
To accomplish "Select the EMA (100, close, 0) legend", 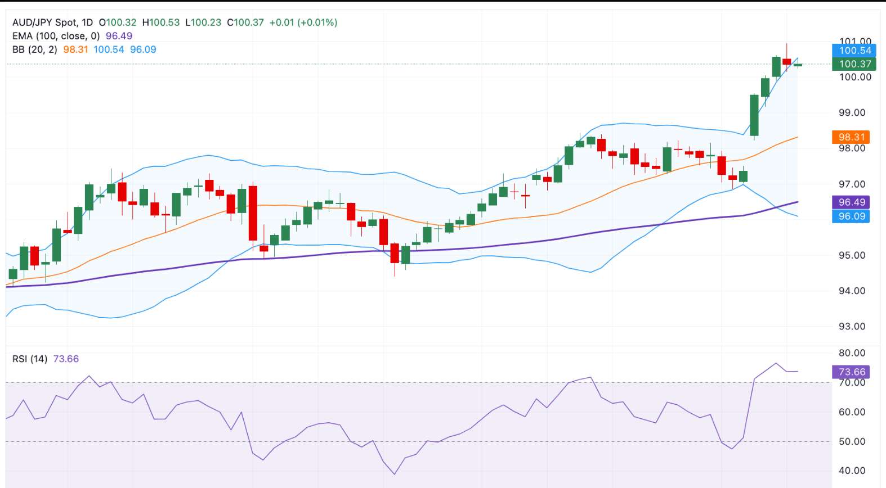I will 56,36.
